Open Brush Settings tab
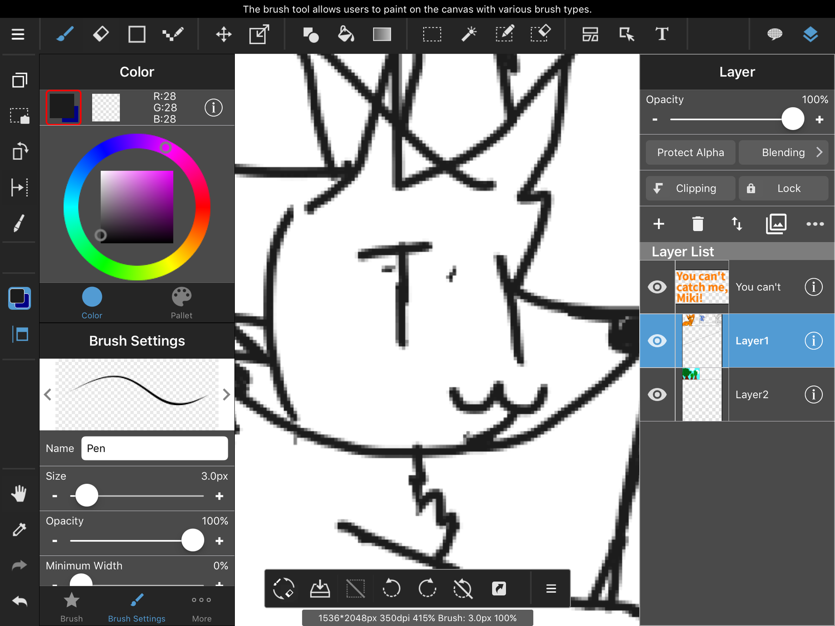The height and width of the screenshot is (626, 835). (x=137, y=607)
